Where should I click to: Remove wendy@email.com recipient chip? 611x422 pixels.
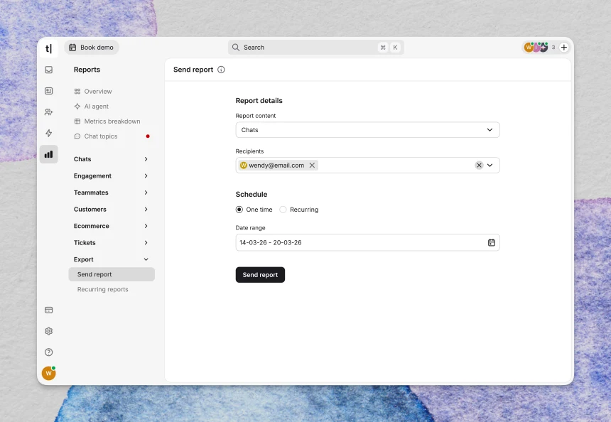click(312, 166)
